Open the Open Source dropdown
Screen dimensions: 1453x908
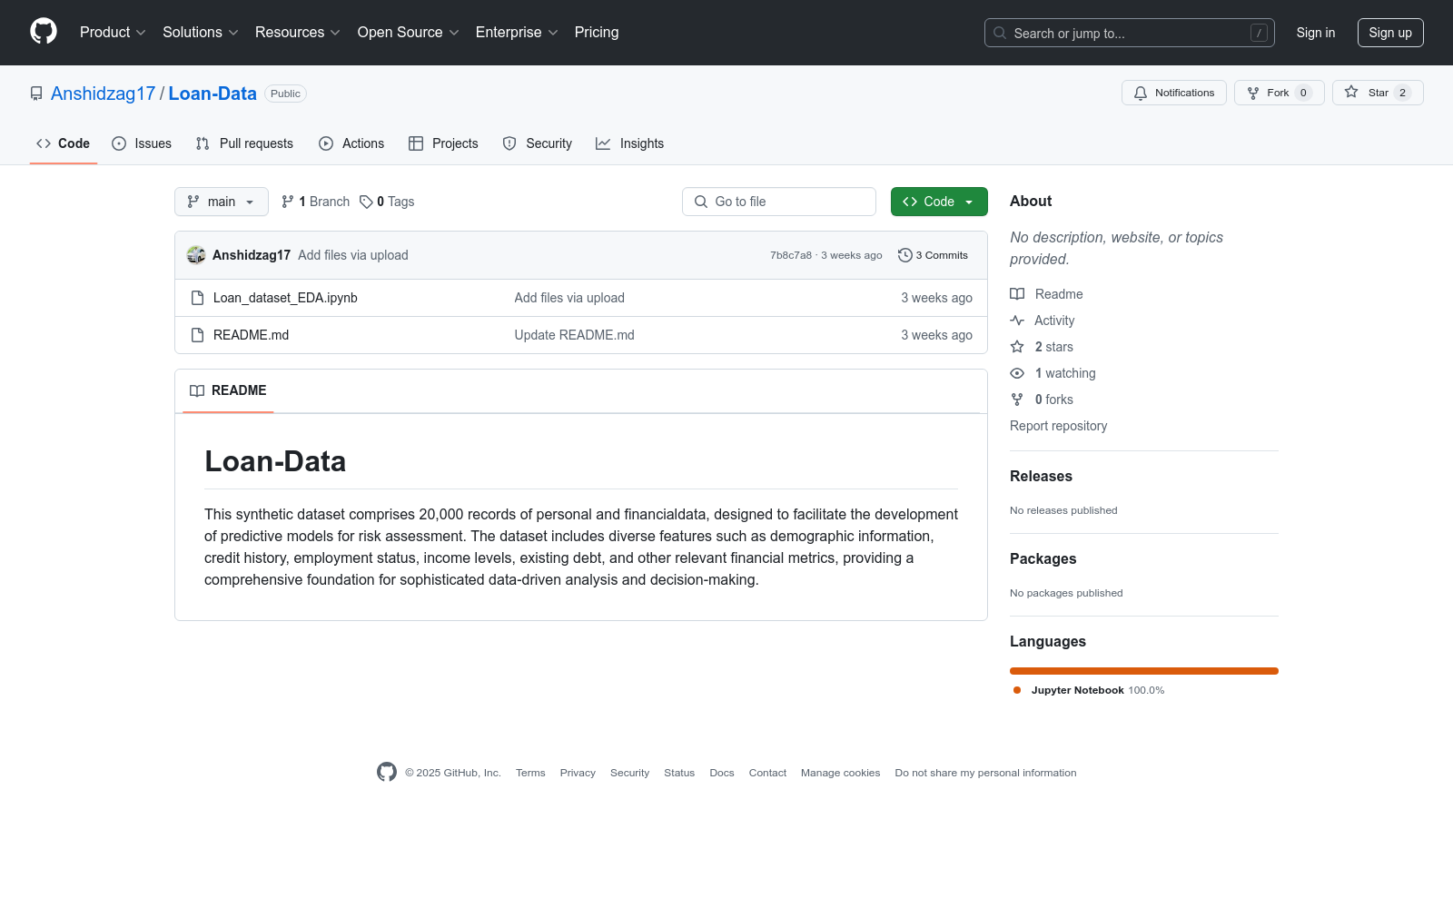tap(409, 32)
